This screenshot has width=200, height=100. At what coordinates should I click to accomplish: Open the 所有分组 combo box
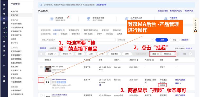(x=135, y=40)
